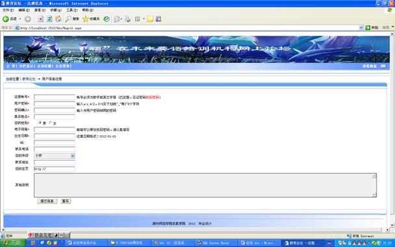This screenshot has height=247, width=395.
Task: Open the 工具 (Tools) menu
Action: pyautogui.click(x=71, y=10)
